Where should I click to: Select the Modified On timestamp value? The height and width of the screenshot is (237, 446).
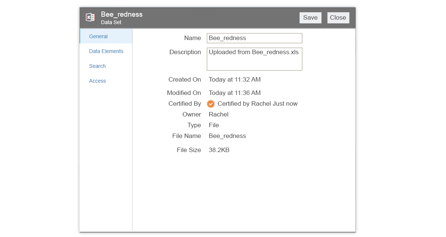(235, 93)
